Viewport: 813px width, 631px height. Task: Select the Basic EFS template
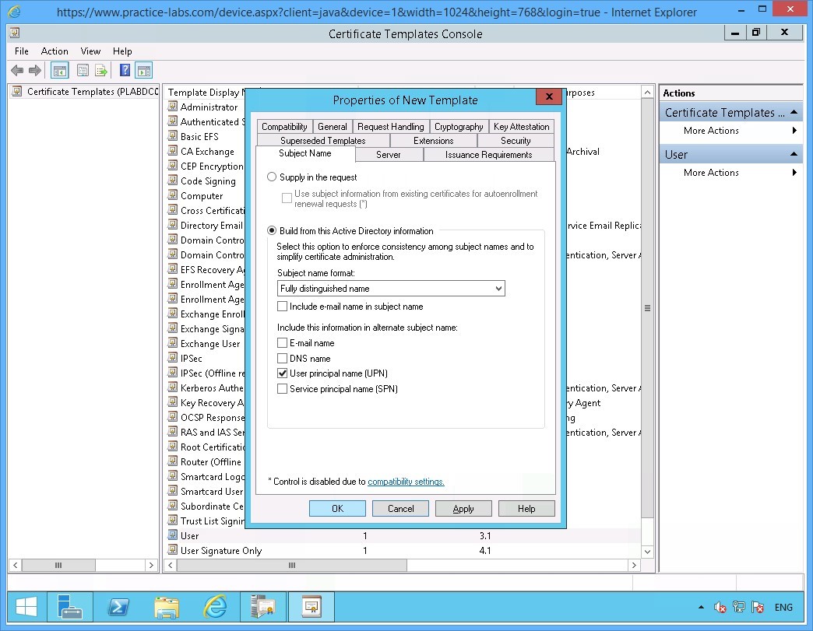tap(201, 136)
